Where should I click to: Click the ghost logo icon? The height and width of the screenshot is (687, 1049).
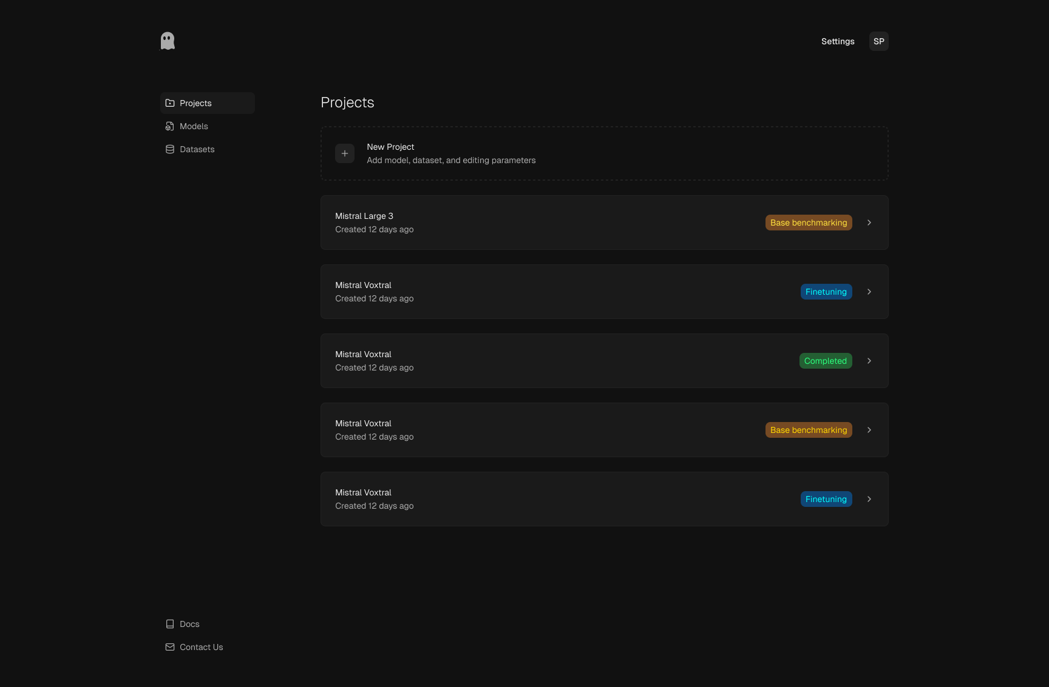click(168, 40)
